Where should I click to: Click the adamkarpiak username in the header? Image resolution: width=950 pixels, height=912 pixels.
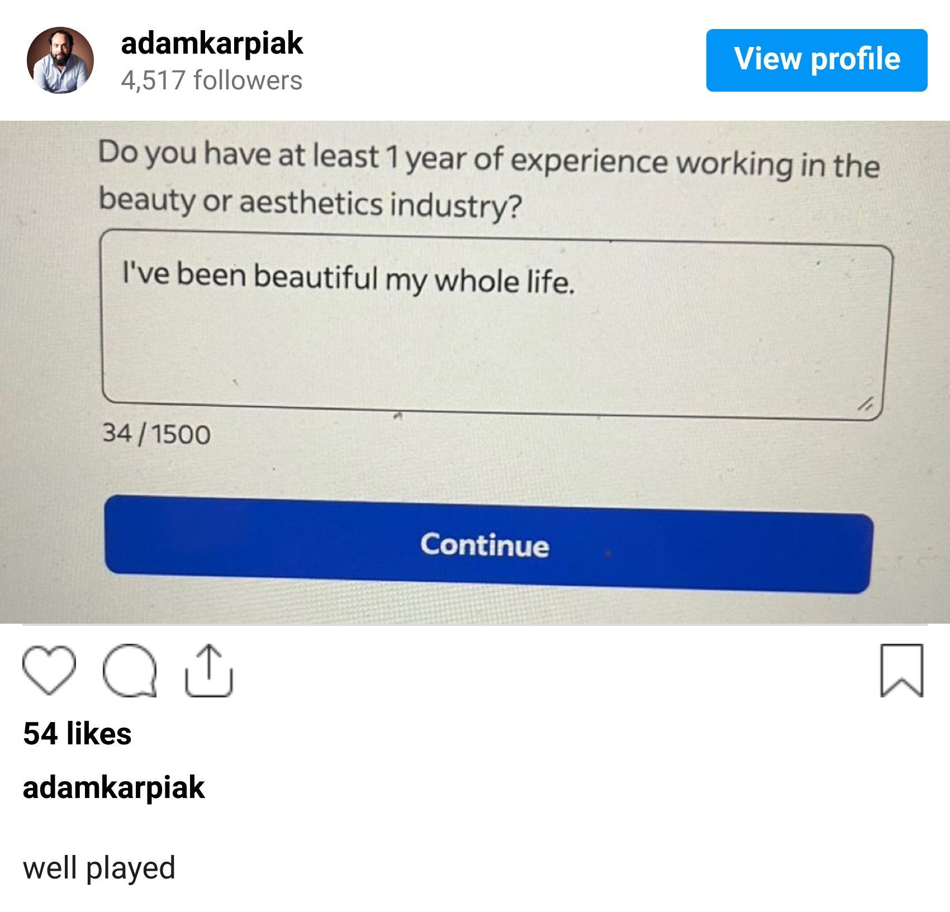tap(211, 46)
